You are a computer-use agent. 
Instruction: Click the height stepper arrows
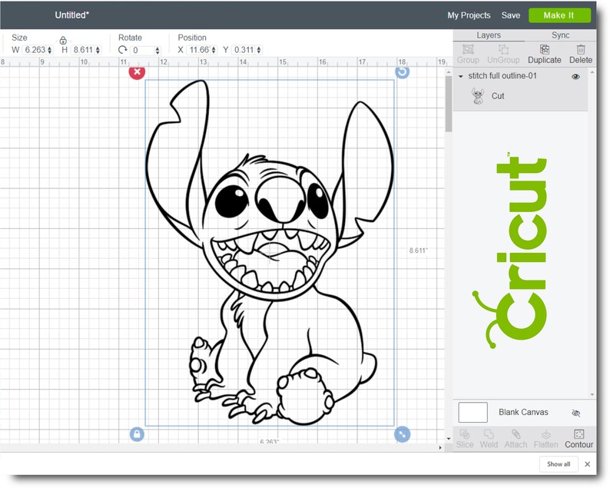[98, 50]
